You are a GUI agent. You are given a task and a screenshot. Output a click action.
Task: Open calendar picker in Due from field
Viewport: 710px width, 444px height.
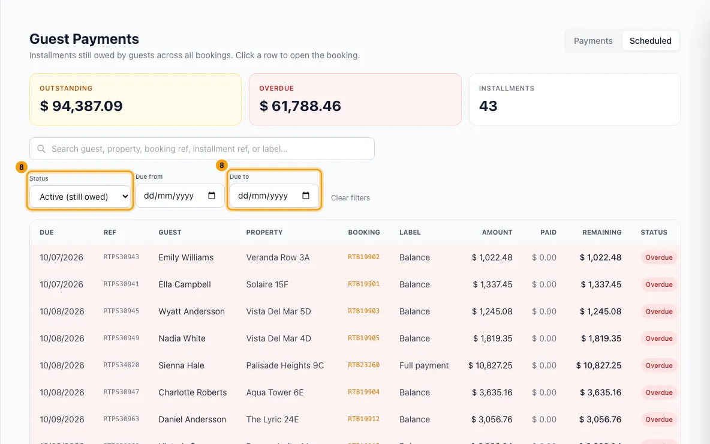(x=212, y=196)
